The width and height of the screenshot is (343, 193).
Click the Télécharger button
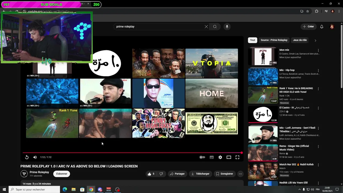coord(200,174)
